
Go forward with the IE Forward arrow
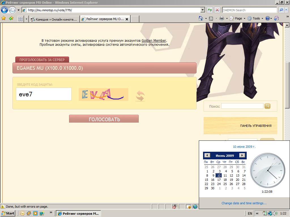click(x=12, y=10)
